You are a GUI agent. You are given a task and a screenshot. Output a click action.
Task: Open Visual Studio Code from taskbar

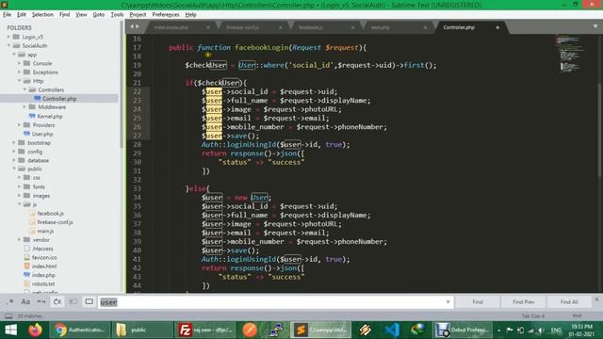point(392,330)
